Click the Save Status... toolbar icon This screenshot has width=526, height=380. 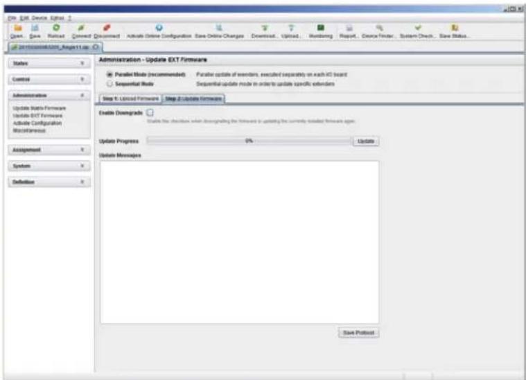point(455,28)
